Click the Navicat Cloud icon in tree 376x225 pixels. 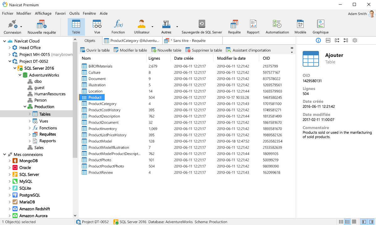pyautogui.click(x=10, y=41)
